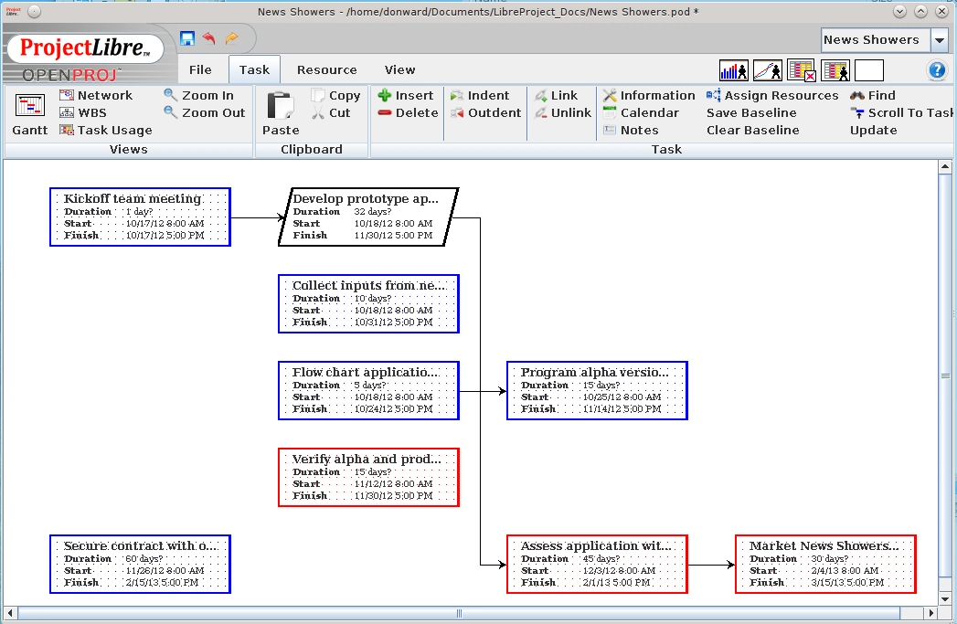Viewport: 957px width, 624px height.
Task: Insert a new task
Action: 405,95
